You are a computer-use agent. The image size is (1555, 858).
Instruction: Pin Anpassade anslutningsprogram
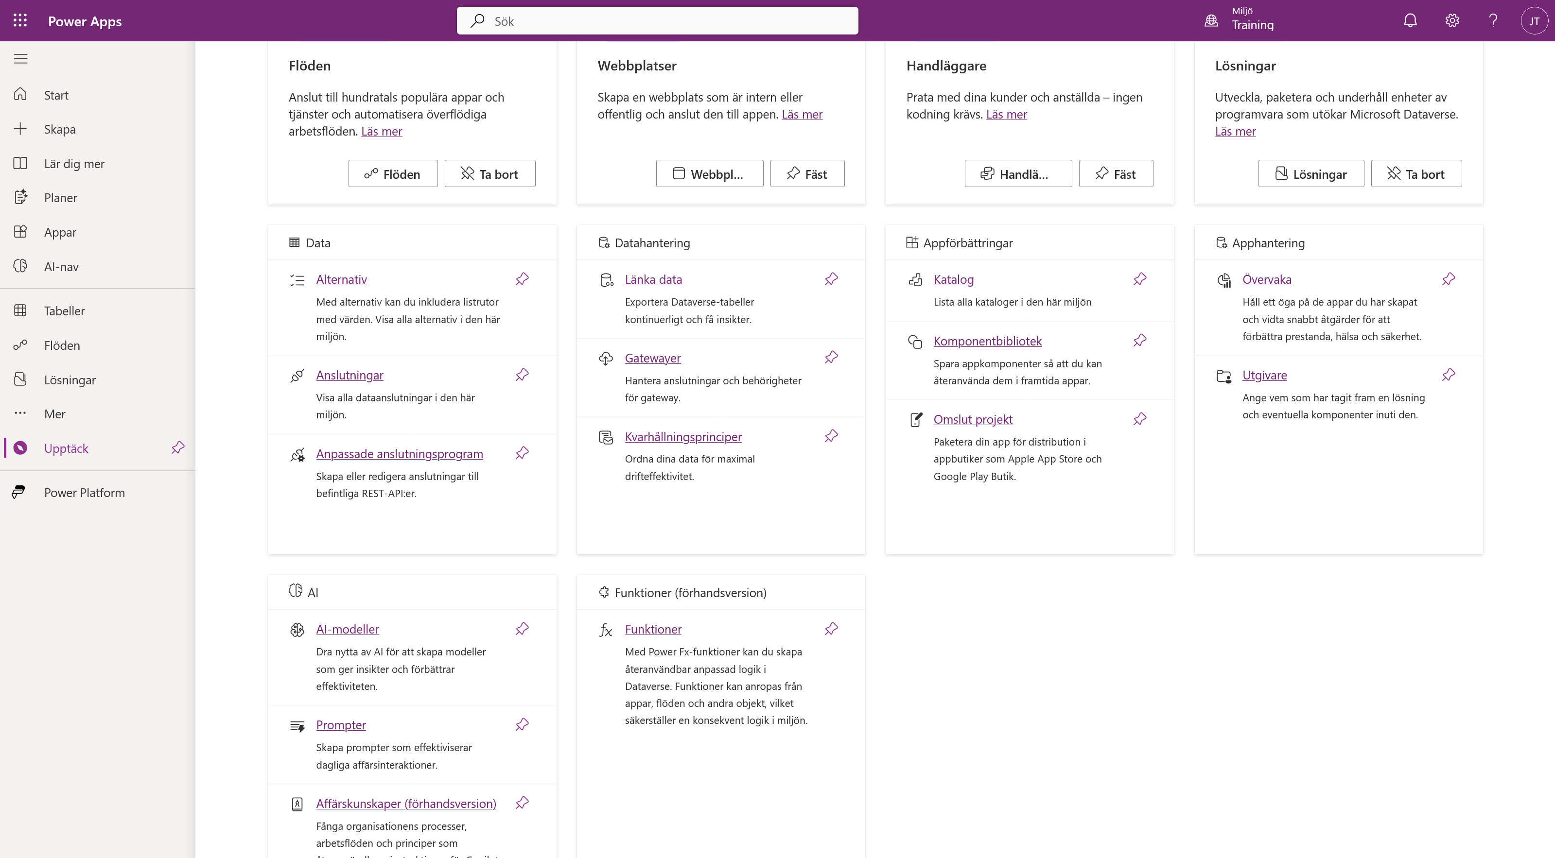tap(522, 453)
